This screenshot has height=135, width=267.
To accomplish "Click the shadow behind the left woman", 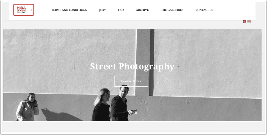I will [60, 116].
